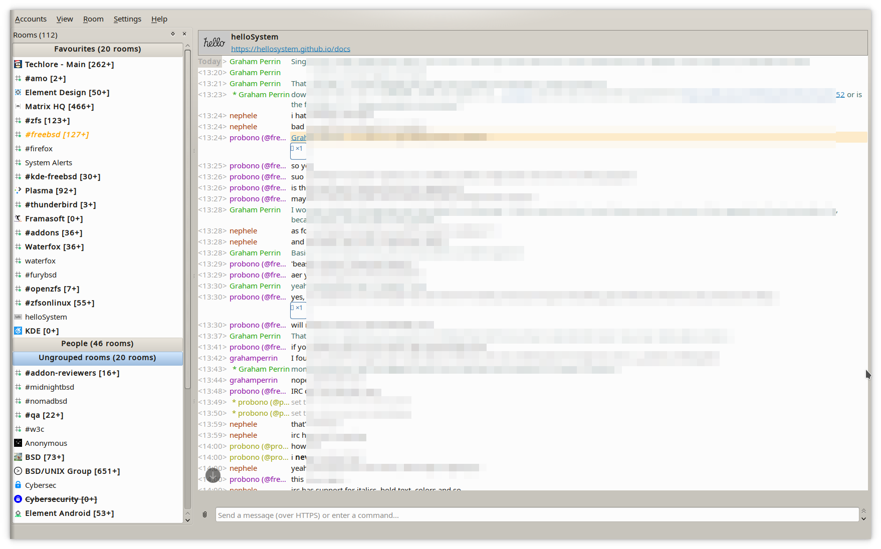Image resolution: width=881 pixels, height=549 pixels.
Task: Click the padlock icon beside Cybersec
Action: 18,485
